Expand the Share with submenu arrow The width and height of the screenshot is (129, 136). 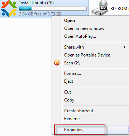125,47
